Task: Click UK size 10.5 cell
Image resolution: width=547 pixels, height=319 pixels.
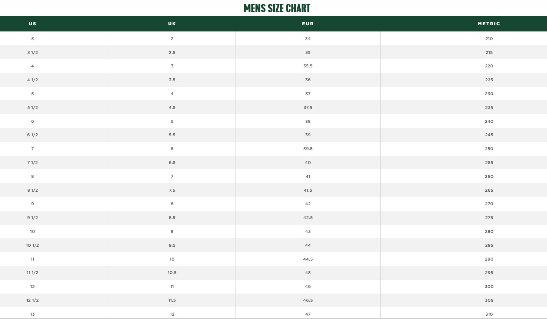Action: click(172, 273)
